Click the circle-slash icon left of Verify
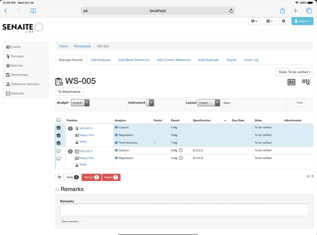Viewport: 317px width, 235px height. (x=59, y=177)
